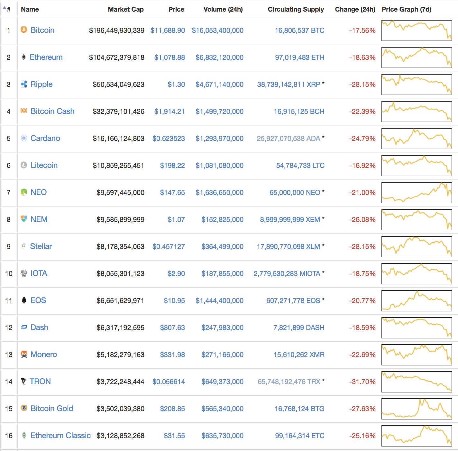458x451 pixels.
Task: Open the TRON name link
Action: click(40, 381)
